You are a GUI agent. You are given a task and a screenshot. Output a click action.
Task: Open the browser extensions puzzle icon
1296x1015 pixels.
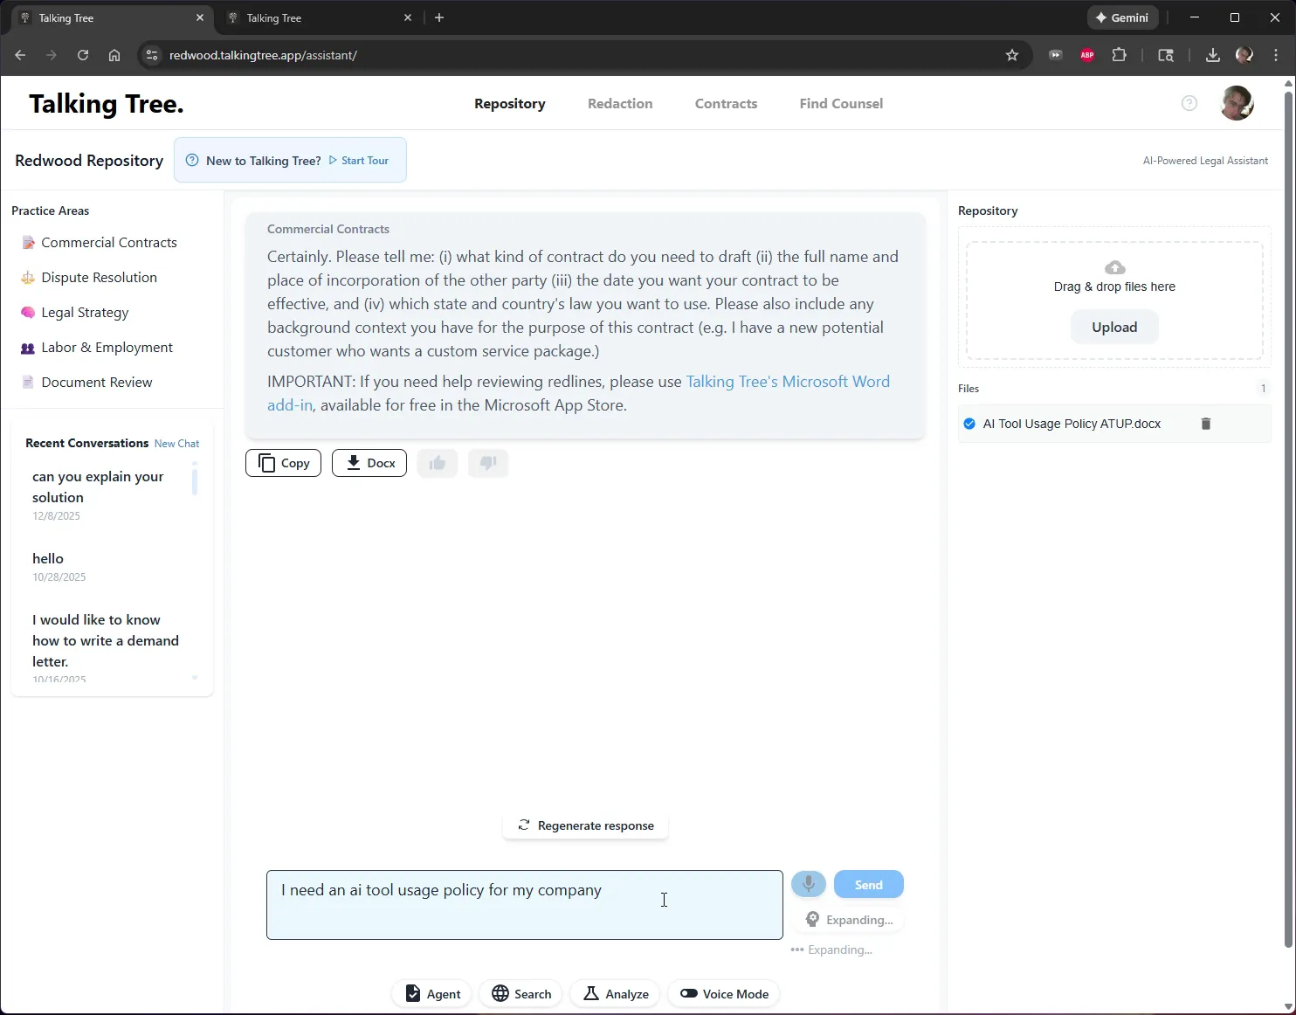(1119, 55)
